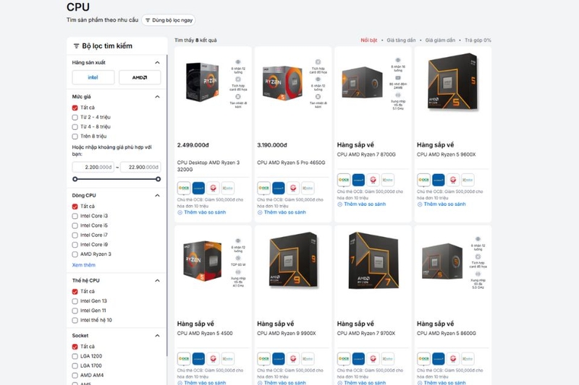This screenshot has width=579, height=385.
Task: Click red bank icon under Ryzen 5 9600X
Action: coord(453,180)
